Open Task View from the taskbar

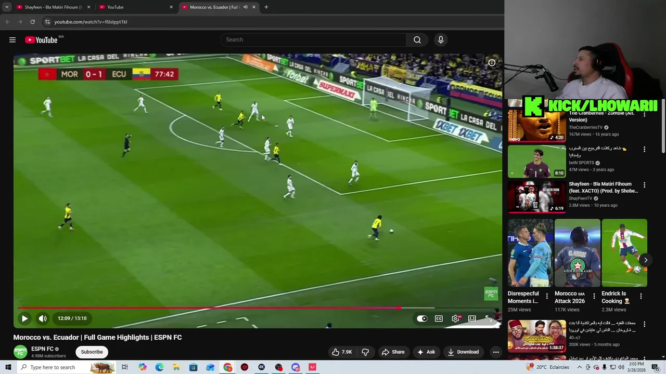click(x=125, y=367)
